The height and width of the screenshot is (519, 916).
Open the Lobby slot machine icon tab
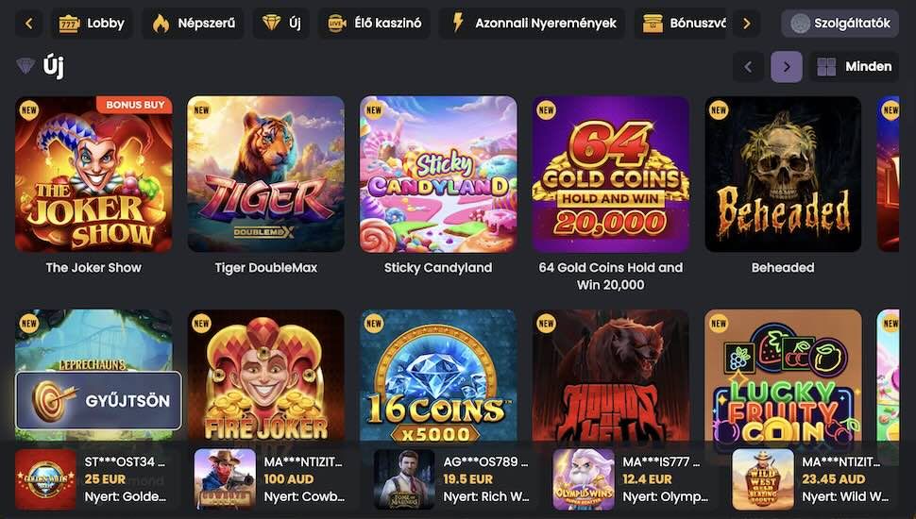coord(70,24)
